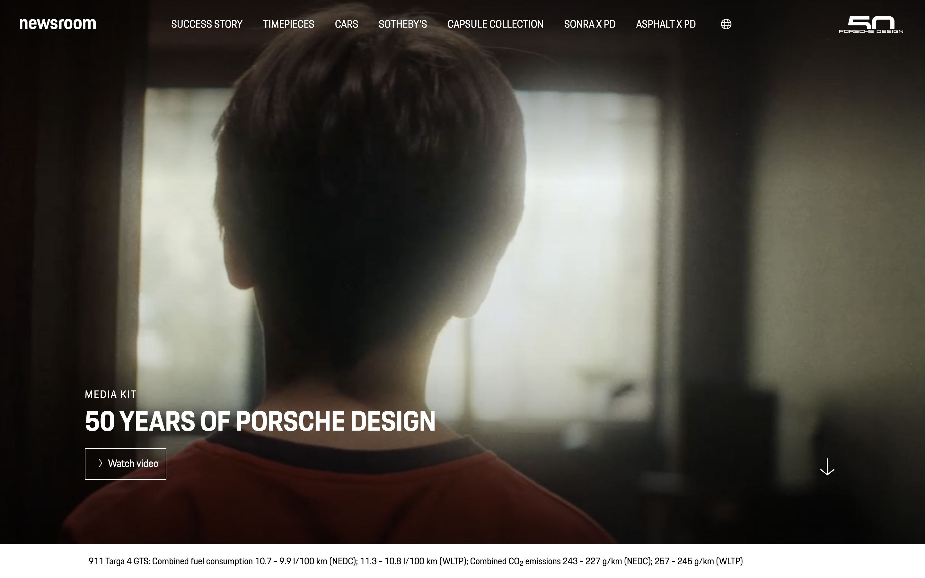Click the 911 Targa 4 GTS model name
925x578 pixels.
pos(119,561)
